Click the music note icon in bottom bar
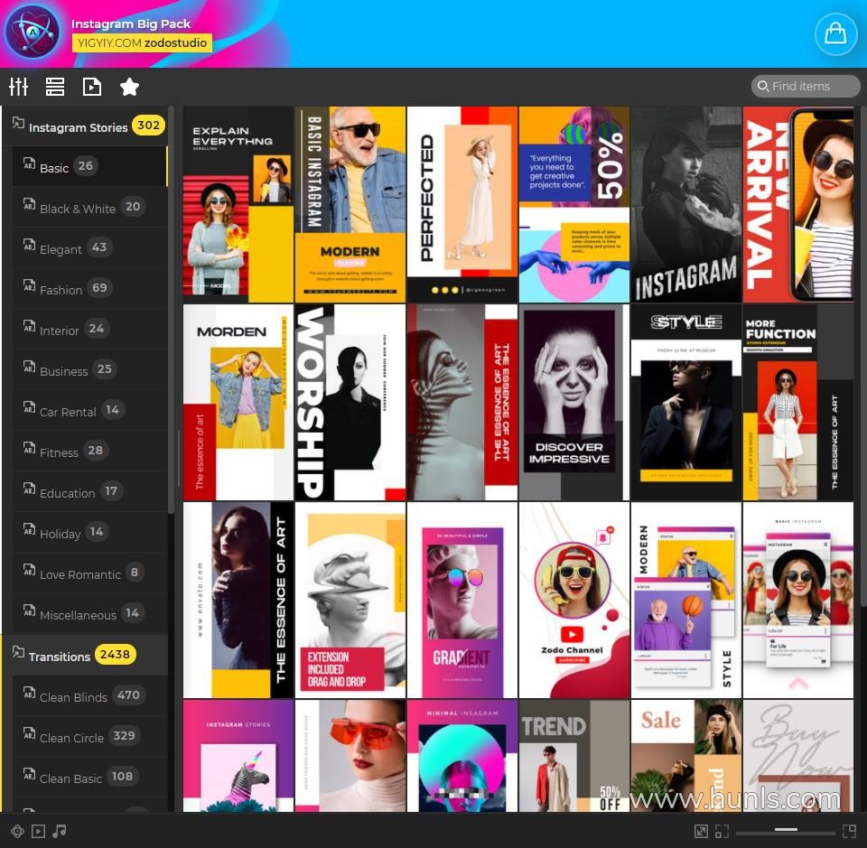The width and height of the screenshot is (867, 848). [60, 831]
